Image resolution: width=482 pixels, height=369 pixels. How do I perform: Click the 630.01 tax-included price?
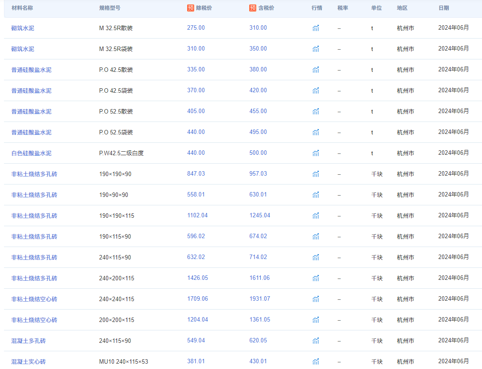pos(258,195)
